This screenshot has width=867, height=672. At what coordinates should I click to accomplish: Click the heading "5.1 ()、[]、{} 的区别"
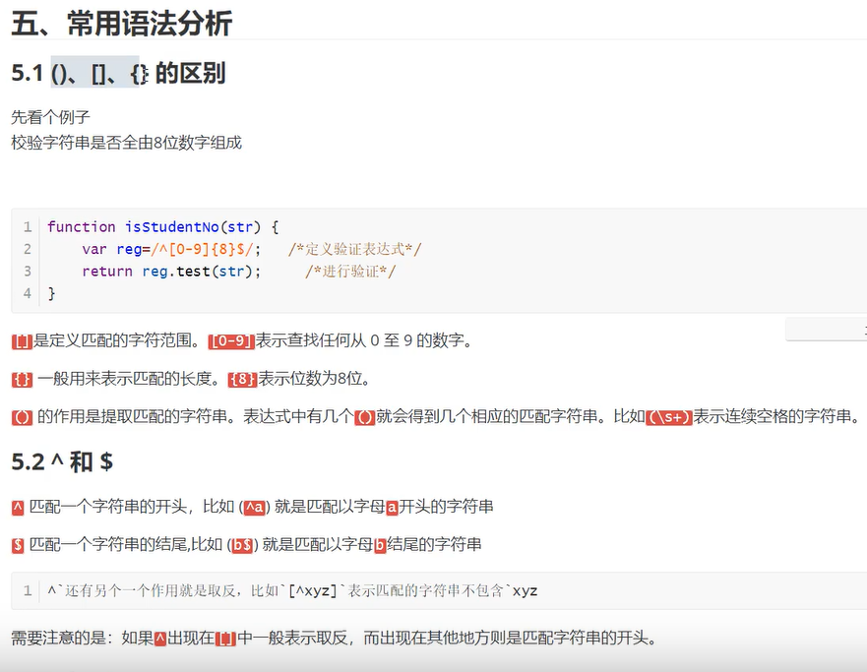click(x=118, y=73)
